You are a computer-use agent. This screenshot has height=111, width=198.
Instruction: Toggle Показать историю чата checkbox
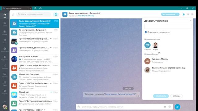[146, 32]
